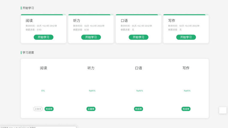Toggle 完成率 legend under 阅读 chart
Screen dimensions: 228x128
(x=49, y=109)
